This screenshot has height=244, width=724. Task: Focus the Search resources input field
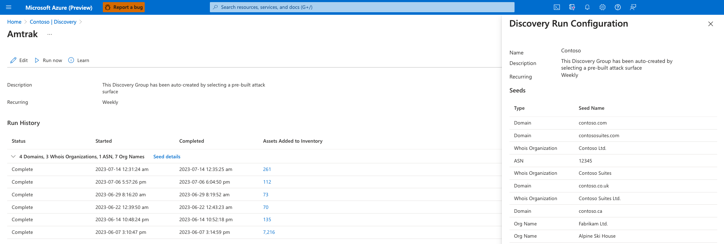[362, 7]
